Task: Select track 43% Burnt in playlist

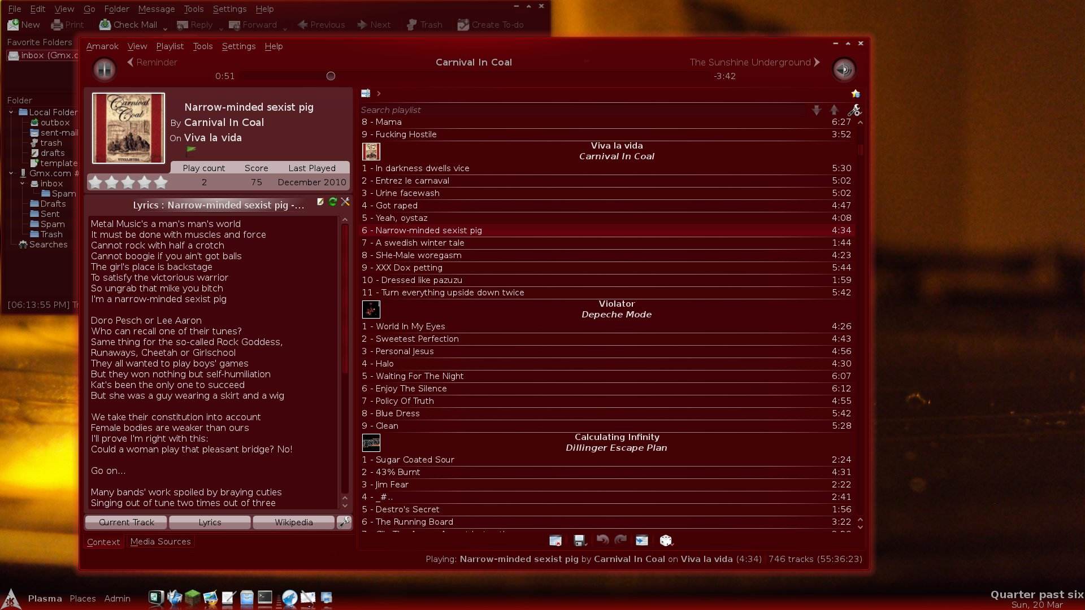Action: 606,472
